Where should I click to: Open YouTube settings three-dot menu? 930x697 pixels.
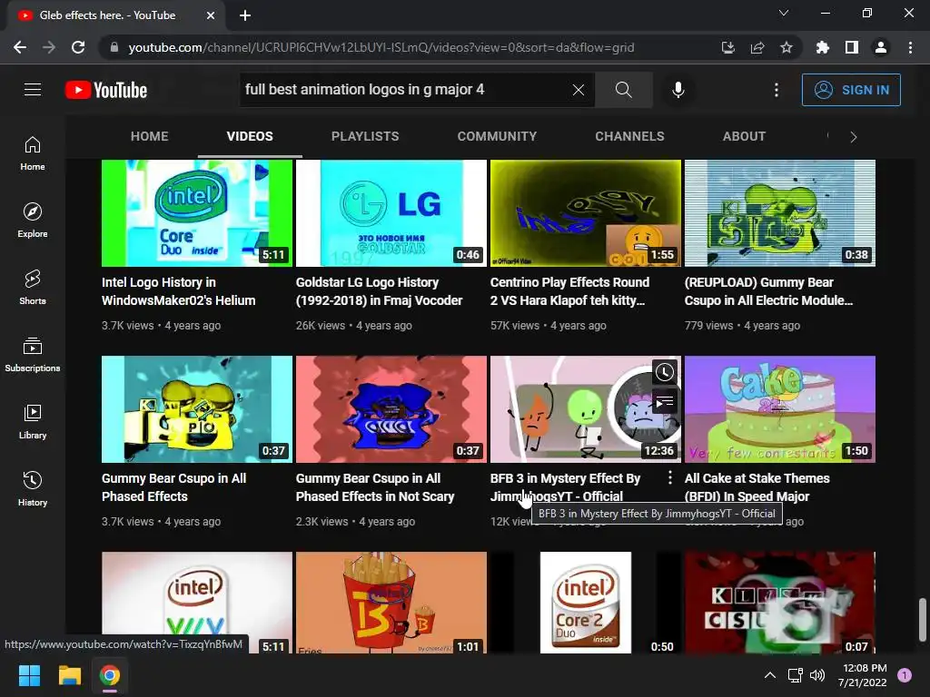coord(777,90)
